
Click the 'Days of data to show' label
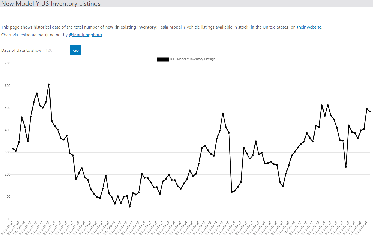tap(21, 50)
